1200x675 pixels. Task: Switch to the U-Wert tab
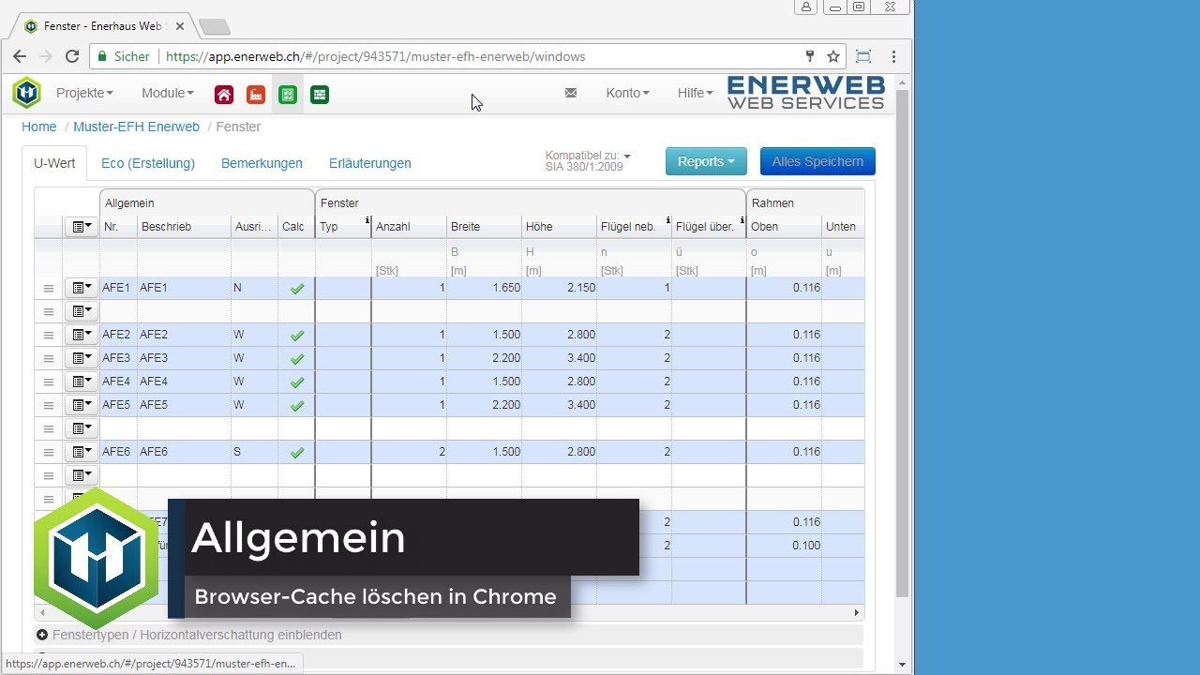coord(54,163)
